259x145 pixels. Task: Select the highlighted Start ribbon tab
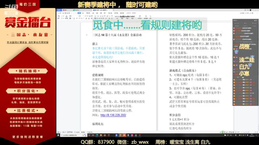pos(79,13)
